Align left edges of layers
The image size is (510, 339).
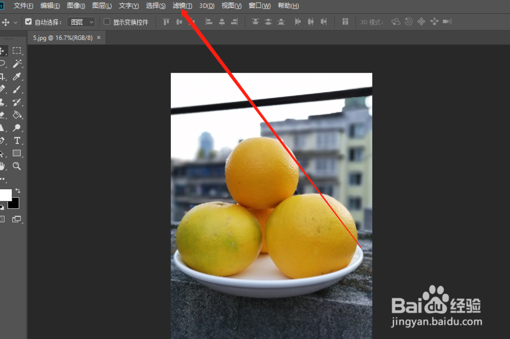click(209, 22)
